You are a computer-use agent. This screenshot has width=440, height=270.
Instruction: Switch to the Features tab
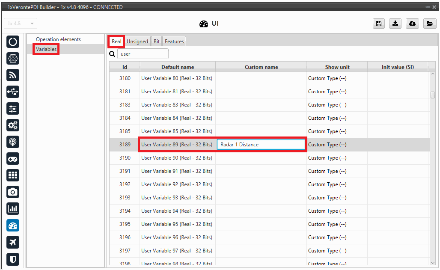[174, 42]
